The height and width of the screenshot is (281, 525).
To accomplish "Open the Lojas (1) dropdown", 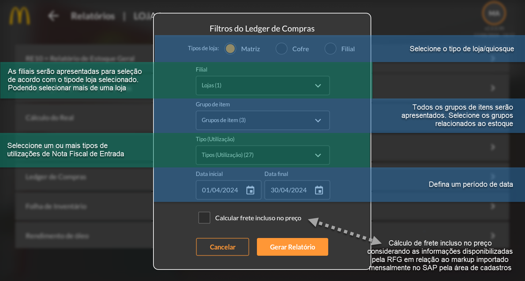I will 263,86.
